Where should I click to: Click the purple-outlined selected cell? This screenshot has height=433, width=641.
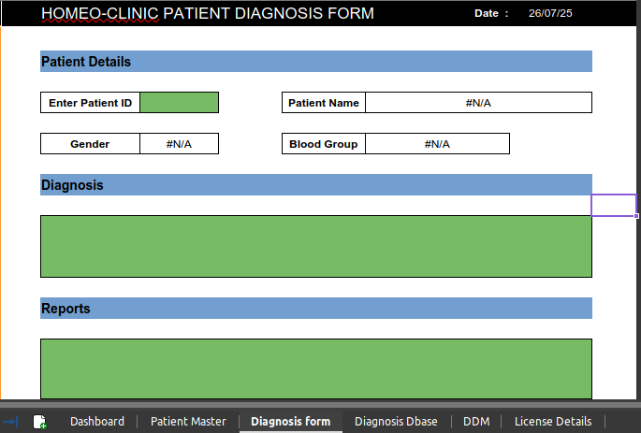[x=614, y=205]
